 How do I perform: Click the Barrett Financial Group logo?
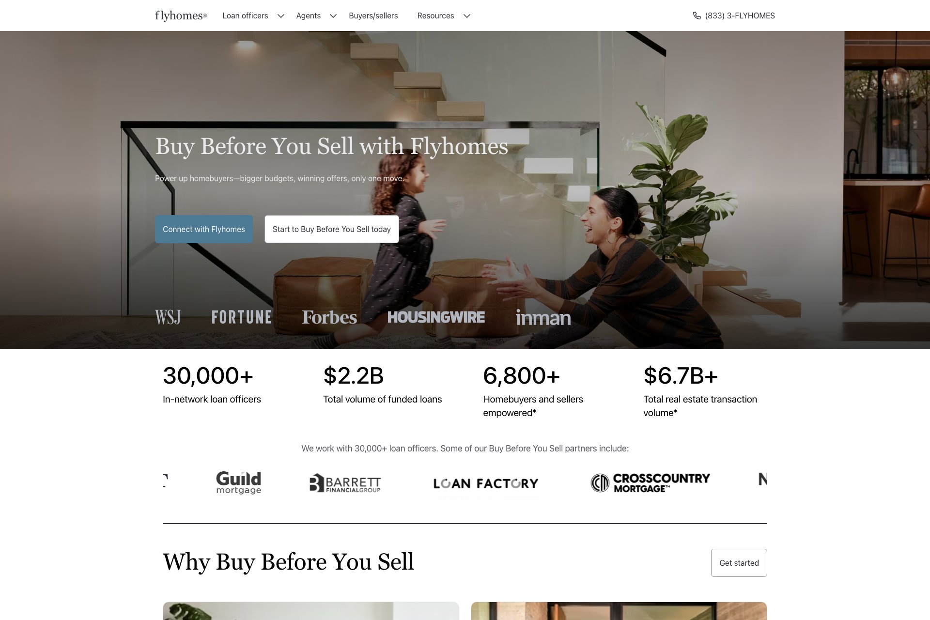point(345,483)
